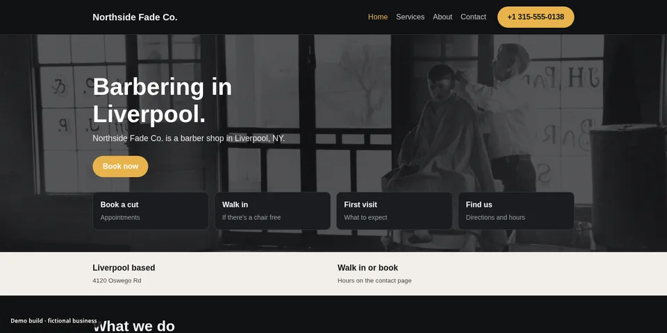Open the First visit card
Screen dimensions: 667x333
tap(395, 211)
